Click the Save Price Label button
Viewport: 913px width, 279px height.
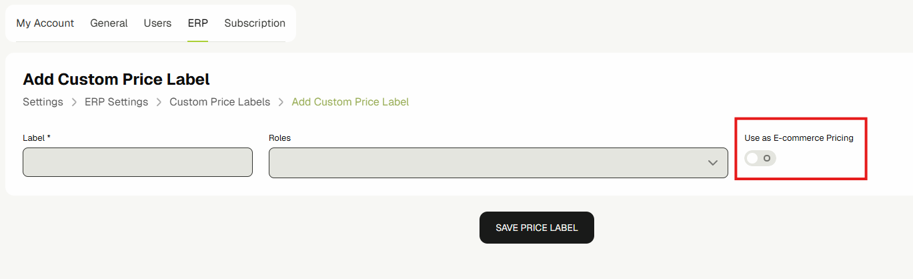tap(536, 228)
